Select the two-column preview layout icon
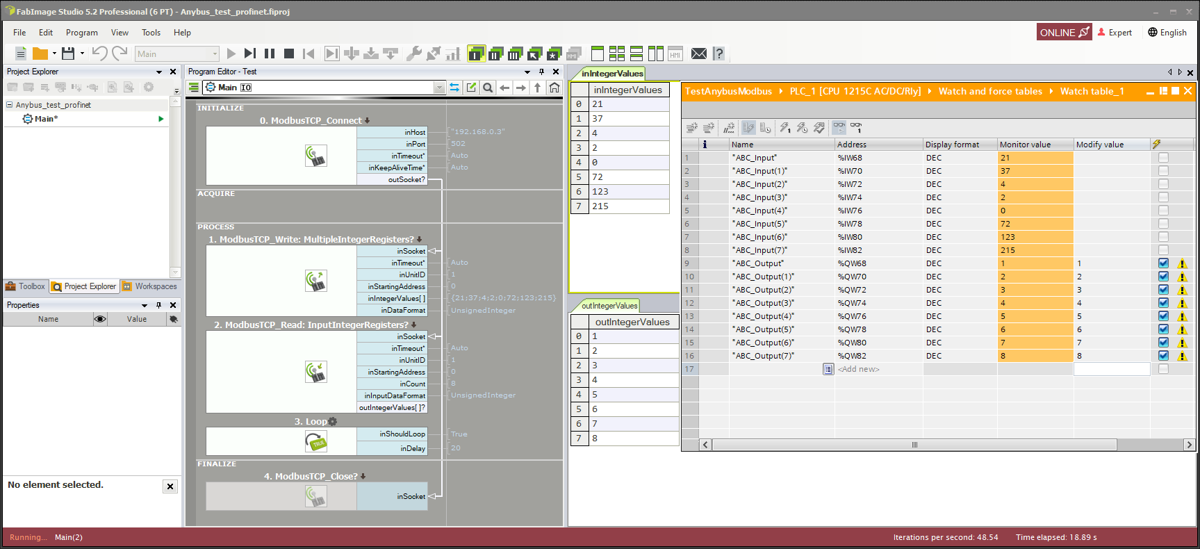The height and width of the screenshot is (549, 1200). [656, 54]
